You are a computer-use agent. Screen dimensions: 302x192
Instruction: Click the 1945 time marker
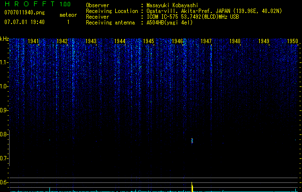click(x=148, y=41)
